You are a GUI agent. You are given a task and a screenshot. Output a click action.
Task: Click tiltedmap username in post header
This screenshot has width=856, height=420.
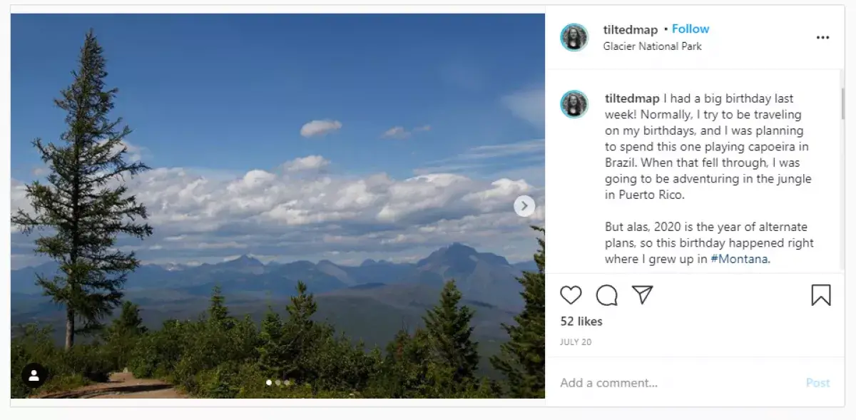(x=630, y=29)
